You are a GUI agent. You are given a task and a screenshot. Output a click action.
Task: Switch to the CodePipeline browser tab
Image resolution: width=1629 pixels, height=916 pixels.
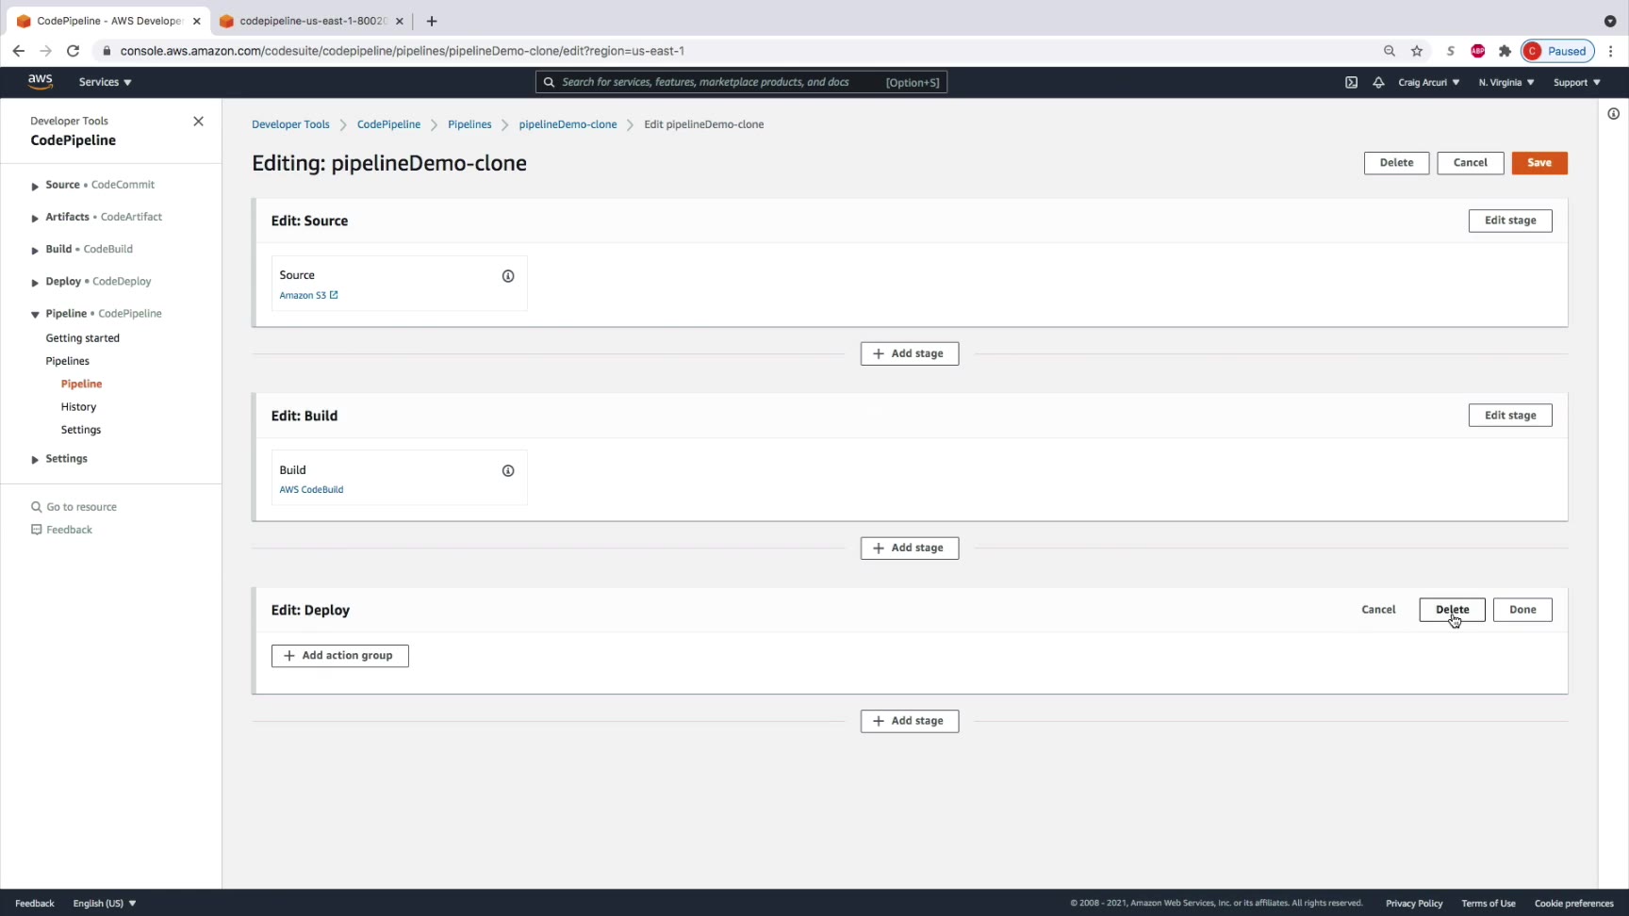[108, 21]
